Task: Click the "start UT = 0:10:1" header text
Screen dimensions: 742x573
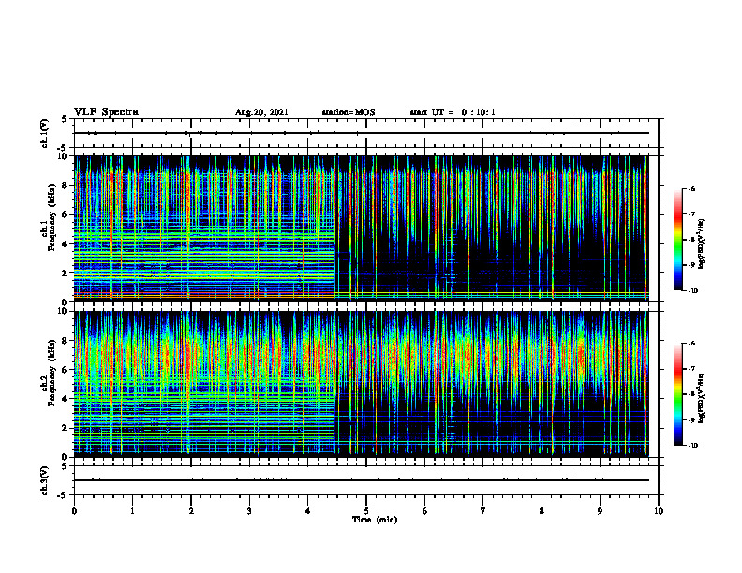Action: point(453,112)
